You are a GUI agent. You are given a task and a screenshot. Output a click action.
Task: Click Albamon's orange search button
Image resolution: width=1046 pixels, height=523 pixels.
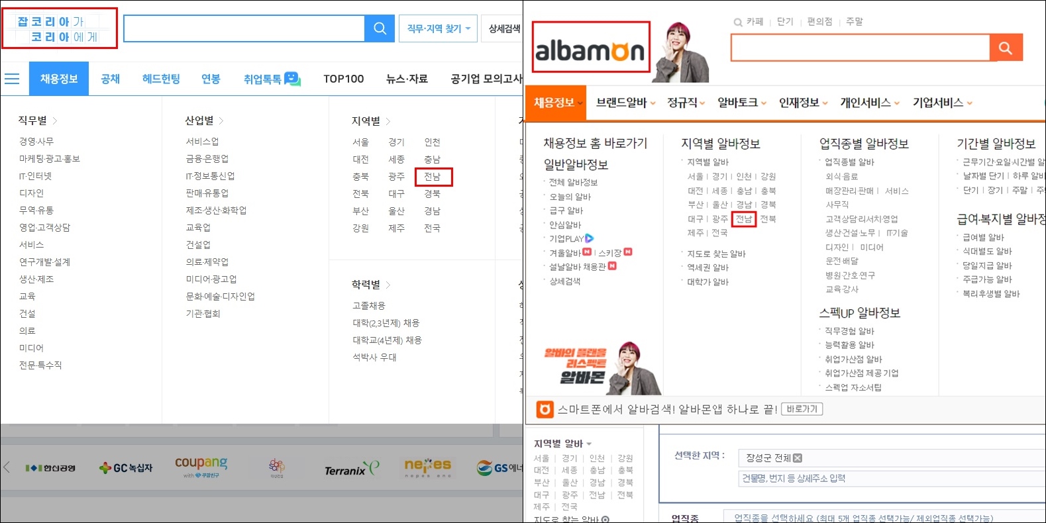click(1006, 48)
